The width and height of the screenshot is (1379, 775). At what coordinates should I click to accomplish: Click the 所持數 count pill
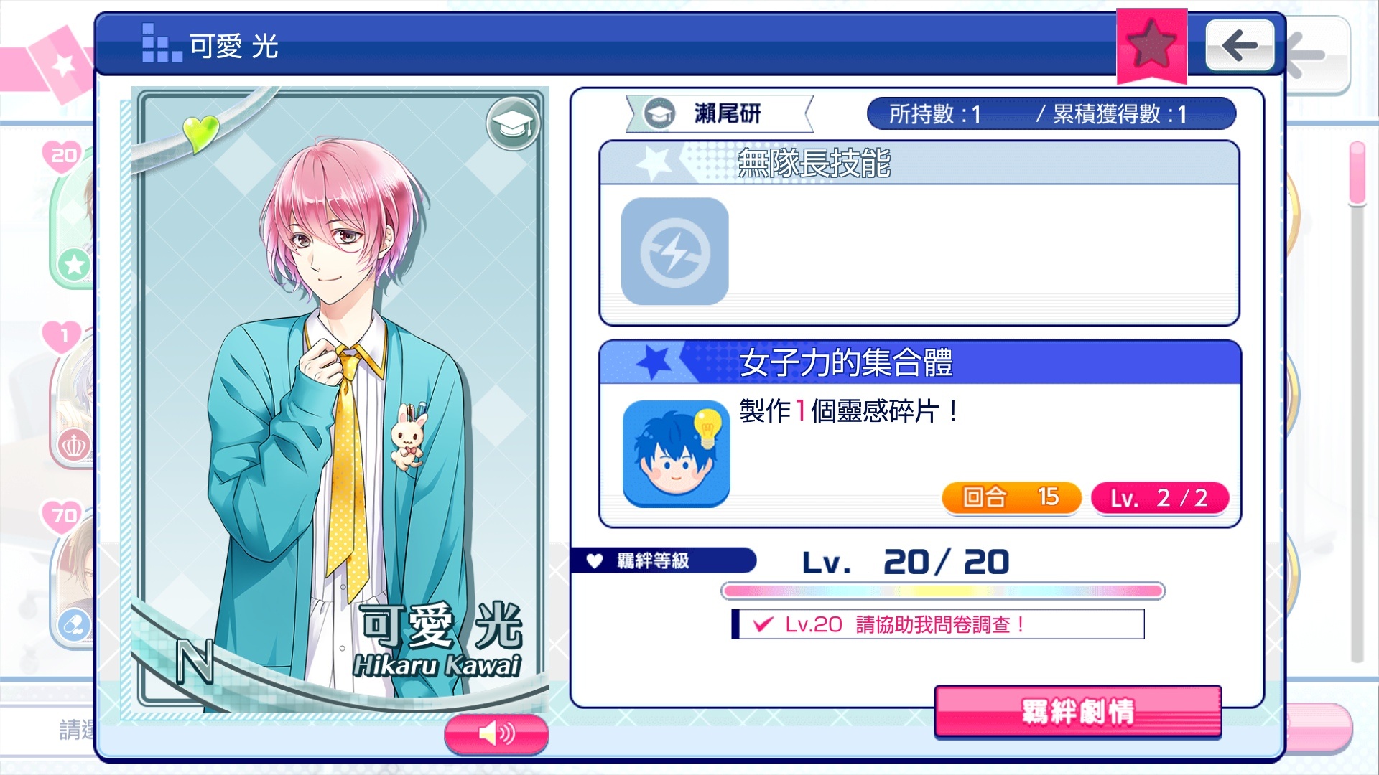pos(1051,113)
